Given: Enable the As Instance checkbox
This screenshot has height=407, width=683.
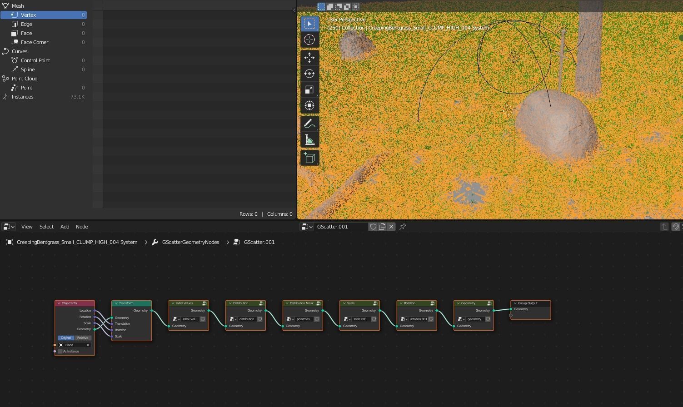Looking at the screenshot, I should pos(60,351).
